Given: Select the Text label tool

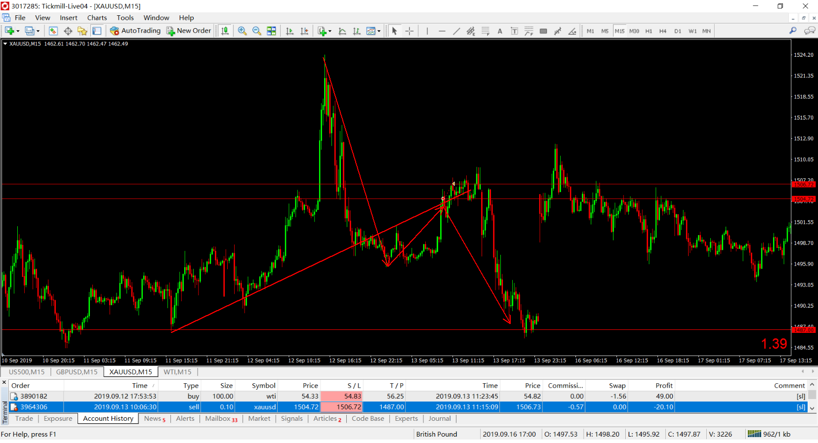Looking at the screenshot, I should click(x=500, y=31).
